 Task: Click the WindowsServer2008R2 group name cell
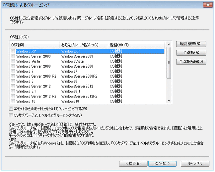[x=79, y=76]
